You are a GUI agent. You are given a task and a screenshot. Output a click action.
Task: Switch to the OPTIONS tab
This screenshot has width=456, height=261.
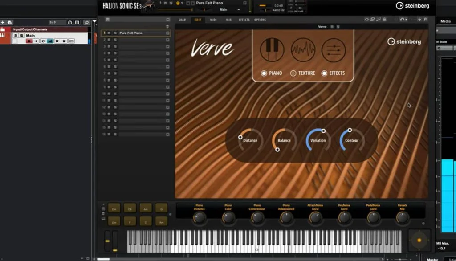260,20
